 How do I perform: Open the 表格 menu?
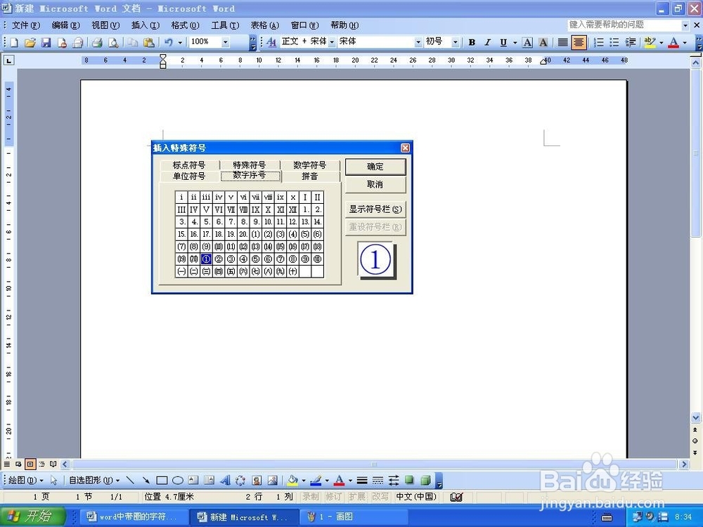coord(264,25)
